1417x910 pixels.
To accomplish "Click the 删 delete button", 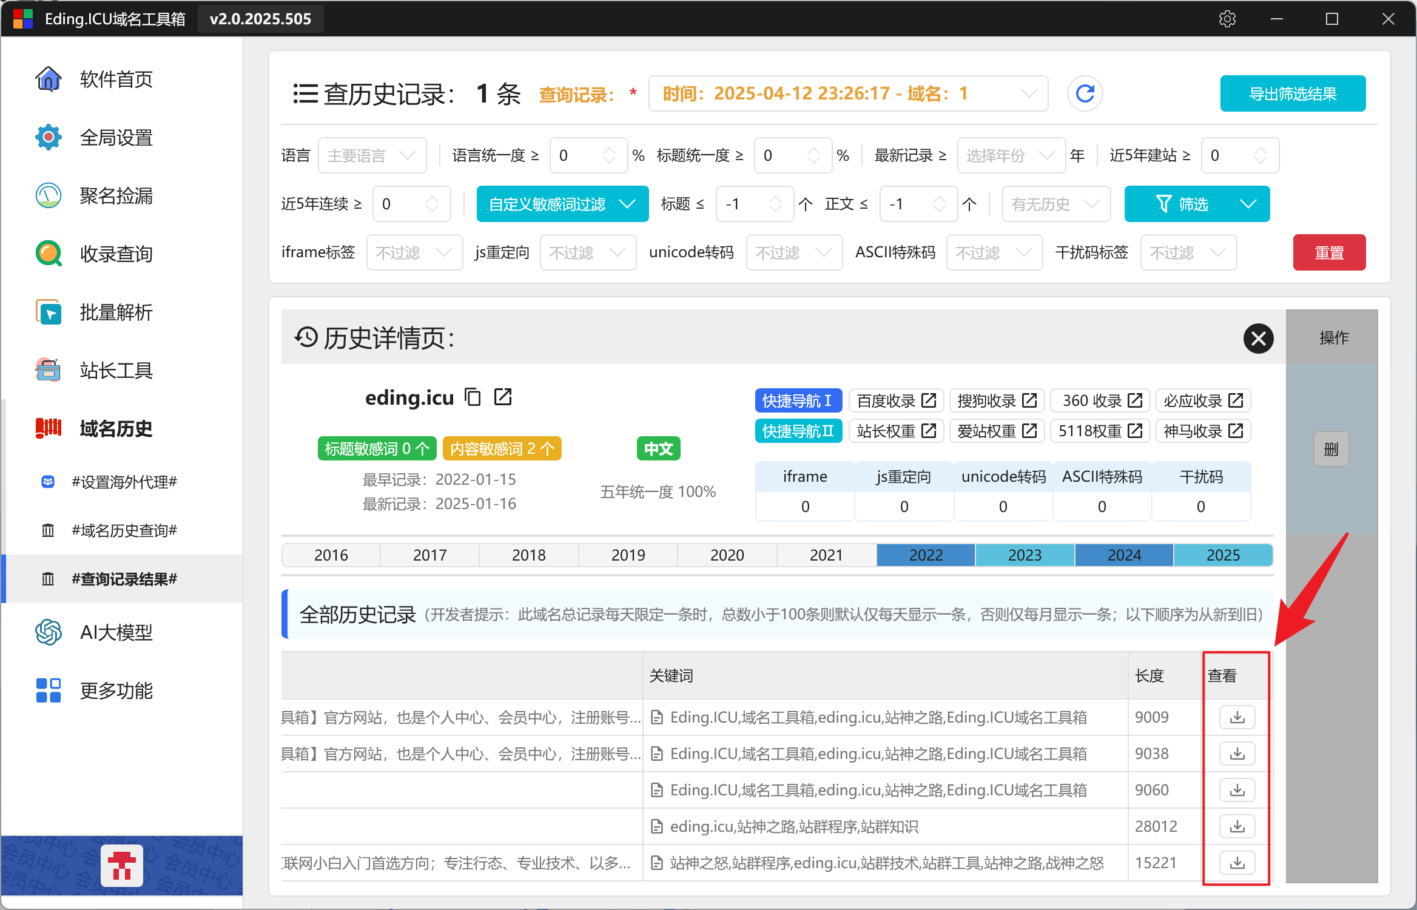I will pyautogui.click(x=1331, y=449).
